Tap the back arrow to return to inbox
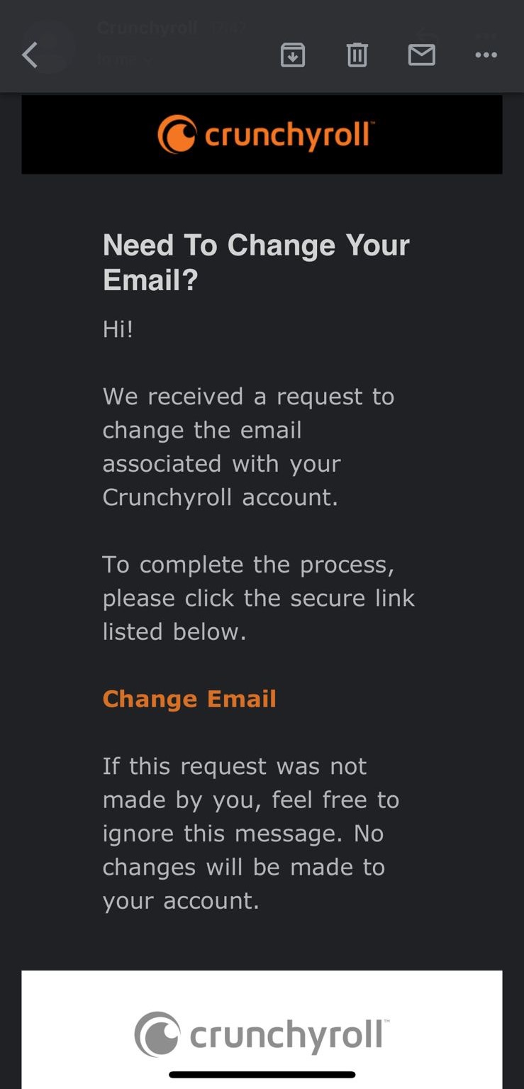 point(29,55)
